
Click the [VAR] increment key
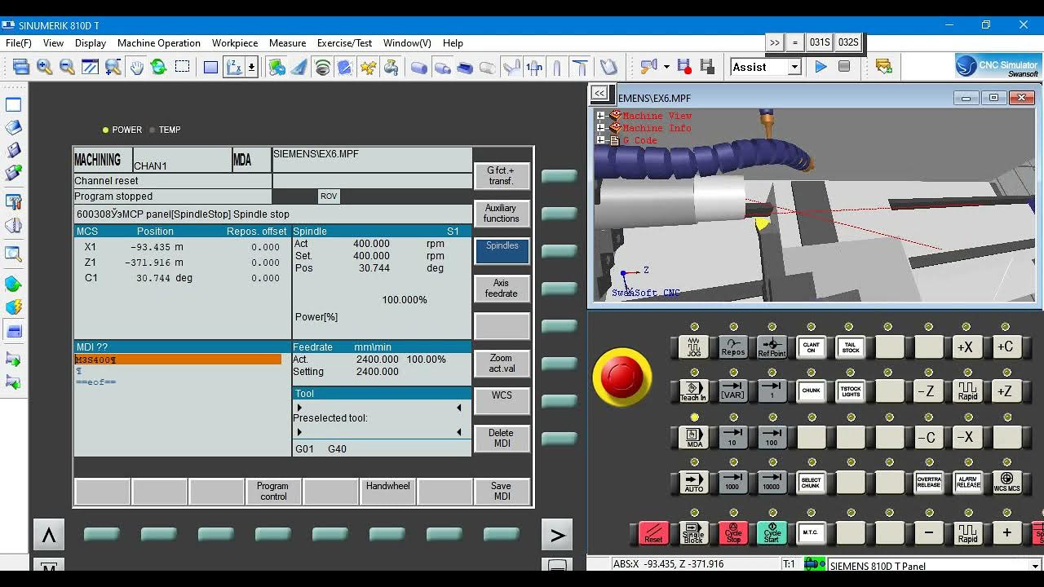[x=732, y=391]
